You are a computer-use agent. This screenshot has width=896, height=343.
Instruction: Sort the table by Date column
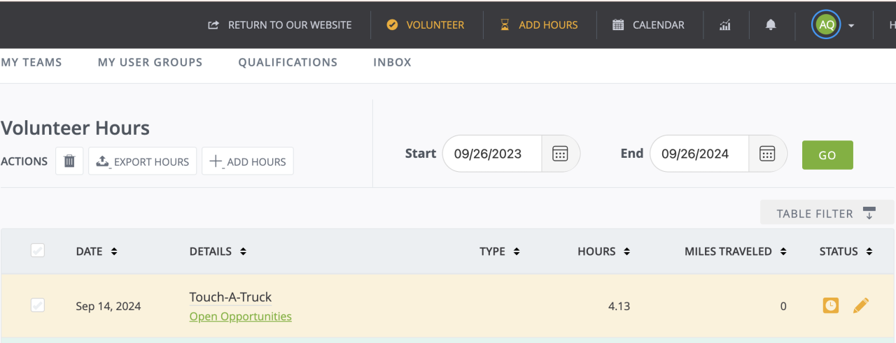click(96, 251)
